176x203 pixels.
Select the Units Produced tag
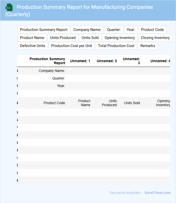[x=63, y=38]
